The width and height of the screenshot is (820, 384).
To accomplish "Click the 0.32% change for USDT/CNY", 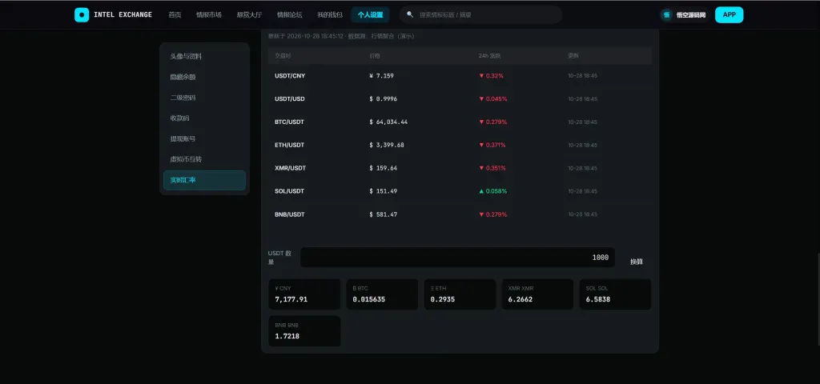I will (x=491, y=76).
